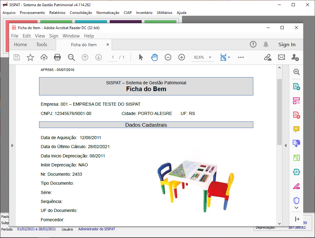Click the Sign In button

(287, 45)
